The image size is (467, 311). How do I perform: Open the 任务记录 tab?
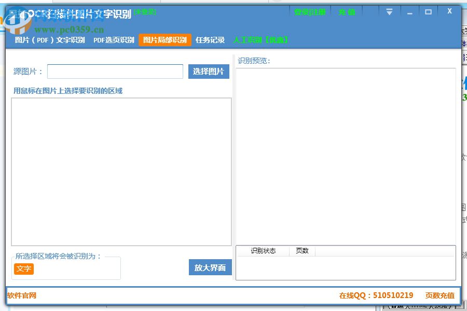point(210,39)
